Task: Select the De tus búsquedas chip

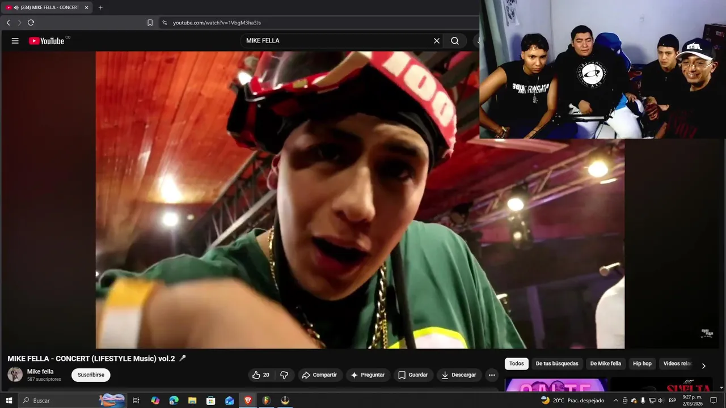Action: (x=557, y=364)
